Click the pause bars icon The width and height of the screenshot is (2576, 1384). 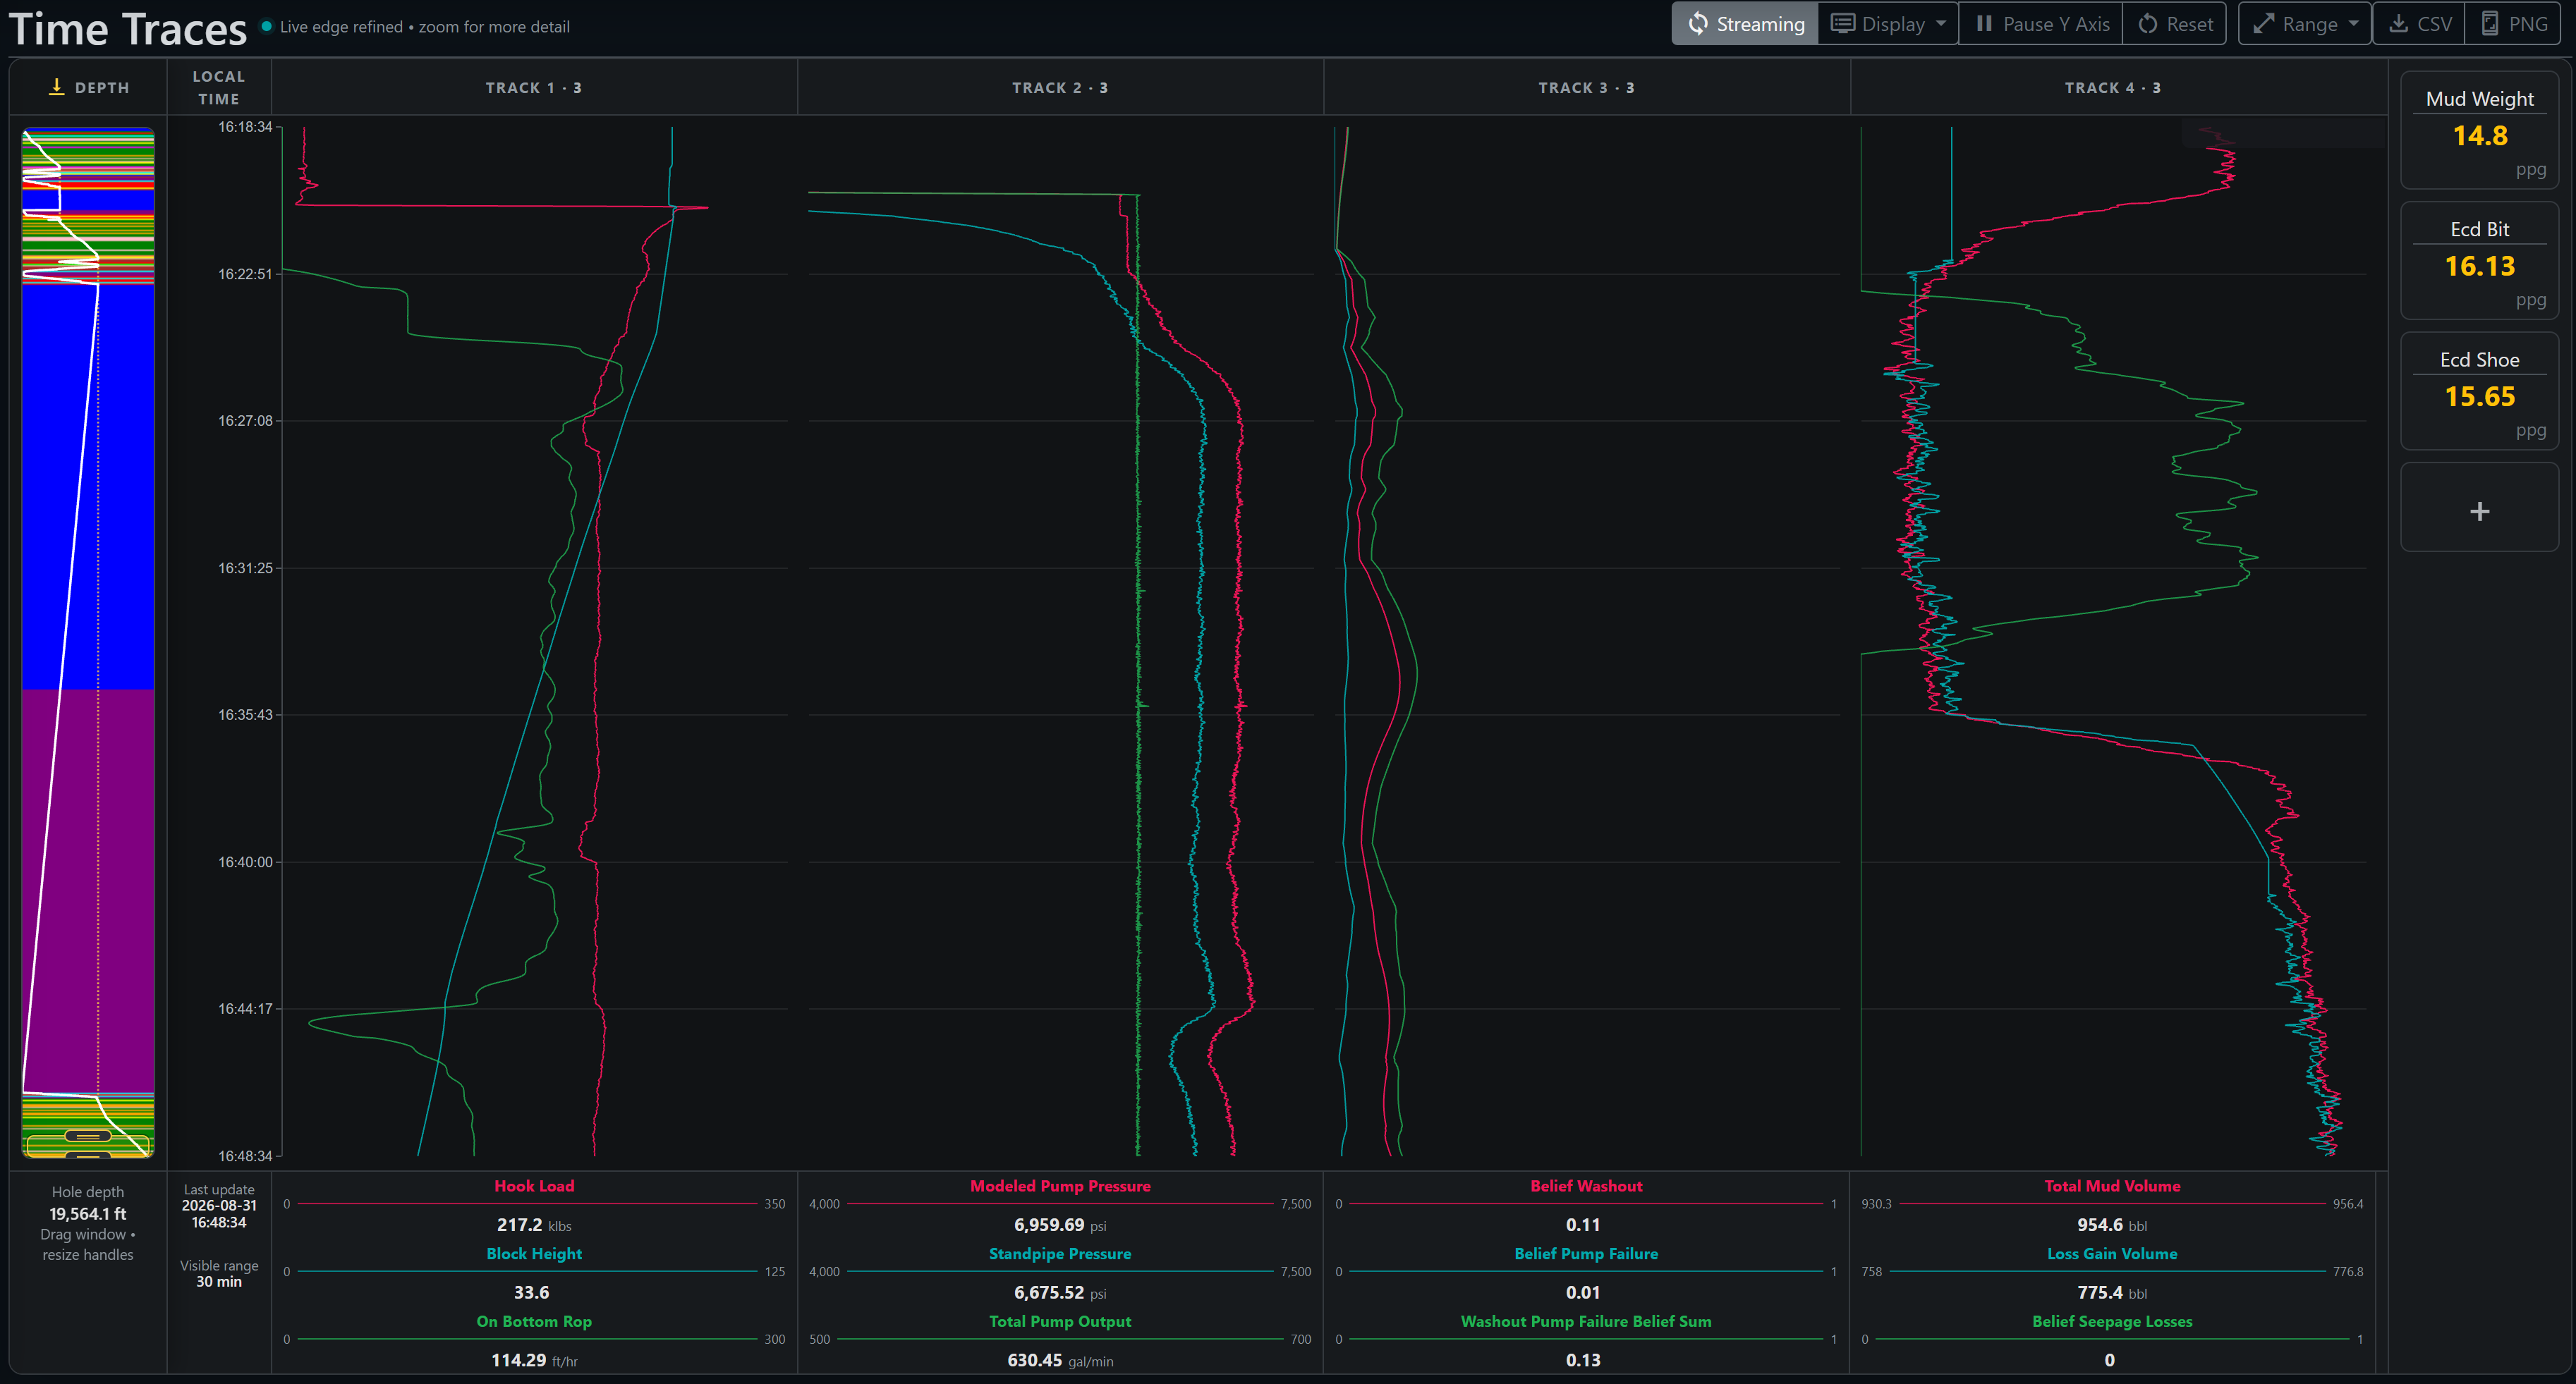coord(1984,24)
